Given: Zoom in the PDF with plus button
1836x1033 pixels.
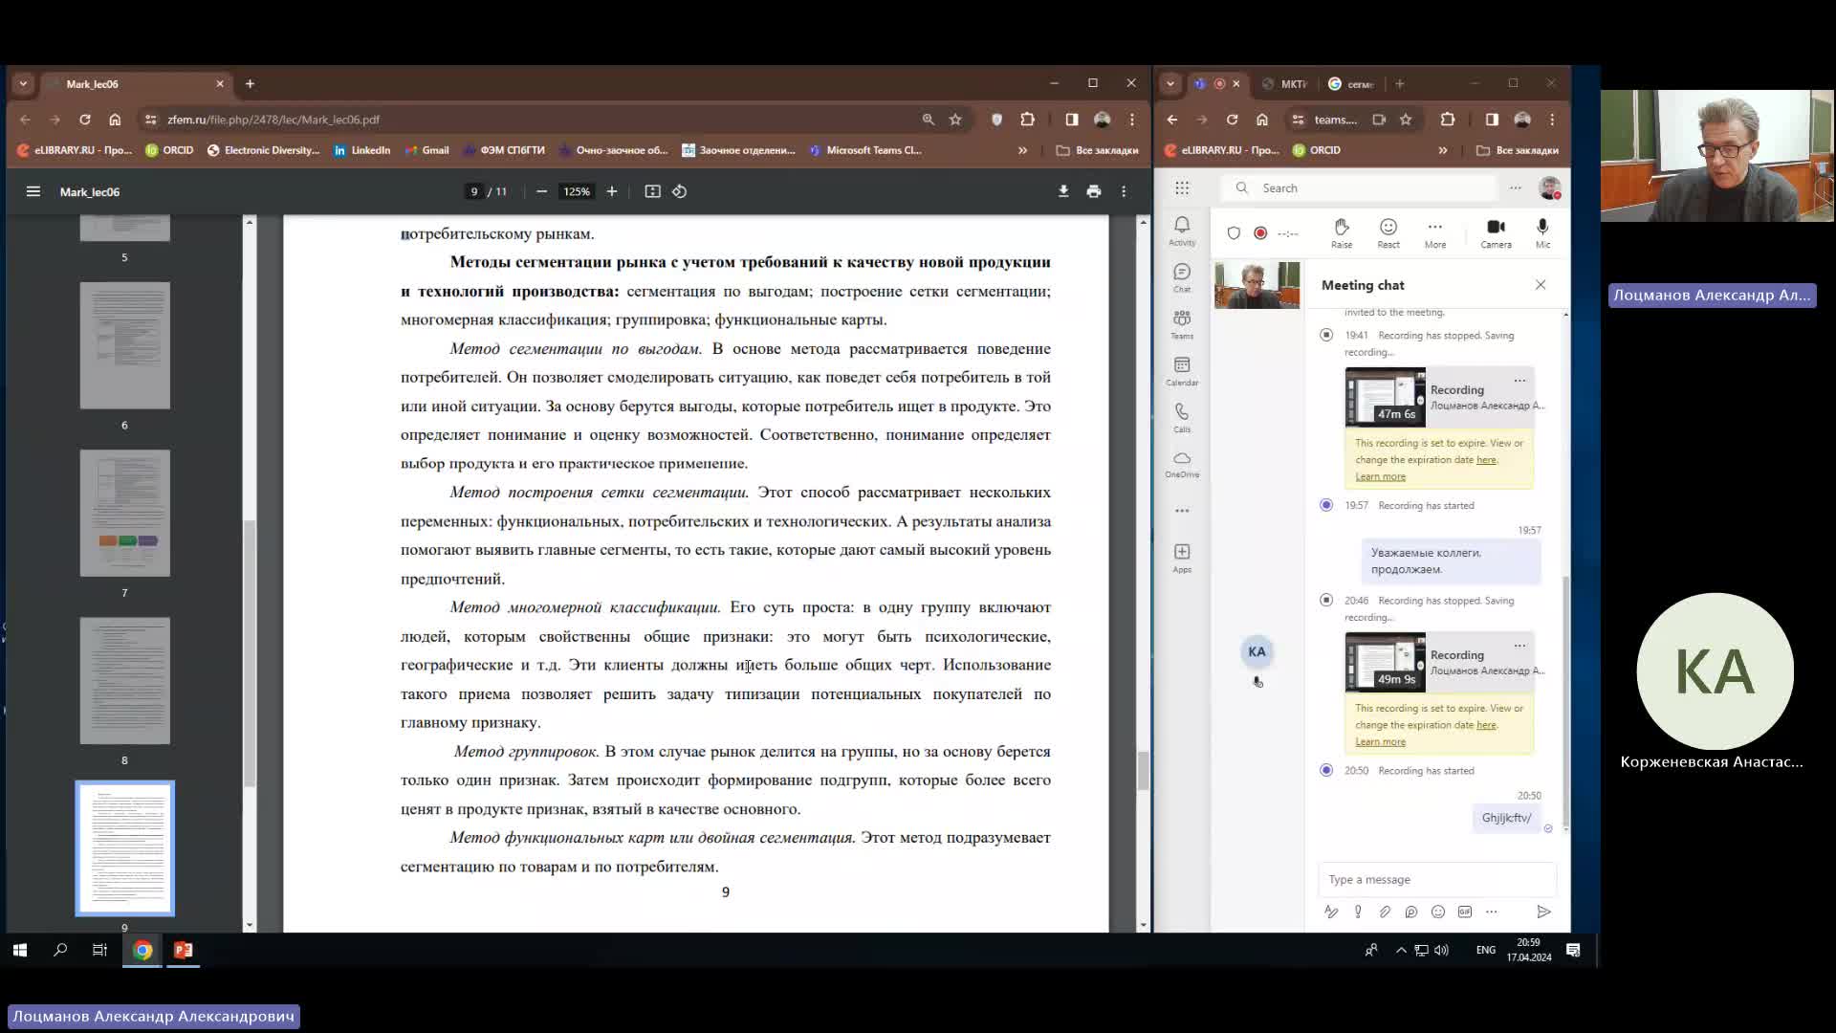Looking at the screenshot, I should [612, 191].
